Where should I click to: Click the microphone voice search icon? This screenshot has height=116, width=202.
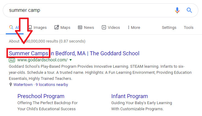tap(177, 10)
